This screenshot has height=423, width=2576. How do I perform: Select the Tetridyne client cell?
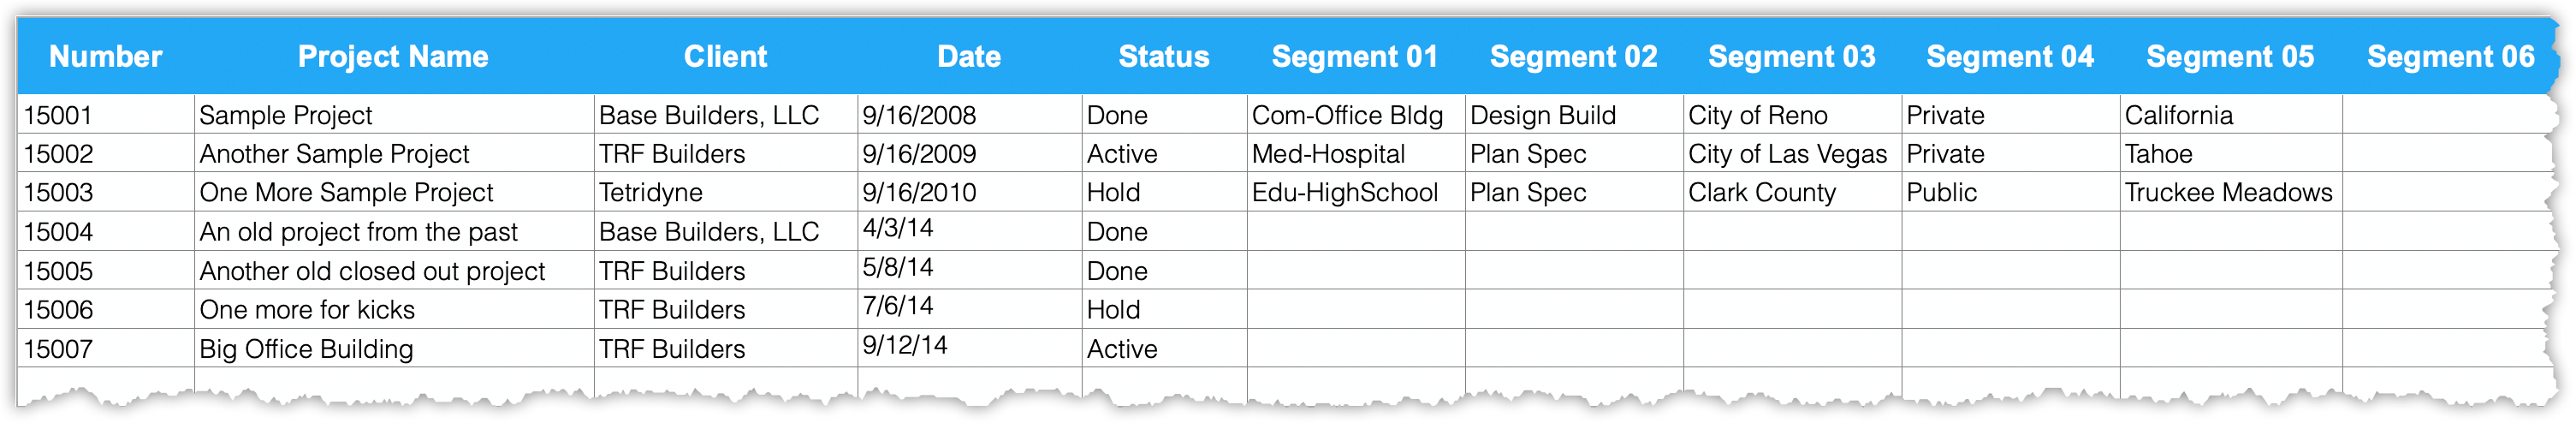726,192
